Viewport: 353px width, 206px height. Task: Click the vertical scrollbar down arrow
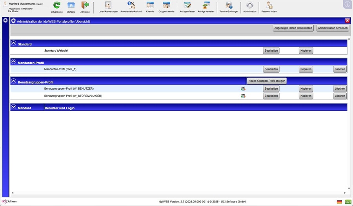[x=349, y=189]
